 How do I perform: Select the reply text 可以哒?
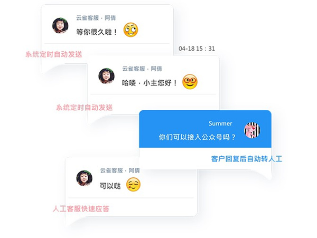(x=110, y=186)
